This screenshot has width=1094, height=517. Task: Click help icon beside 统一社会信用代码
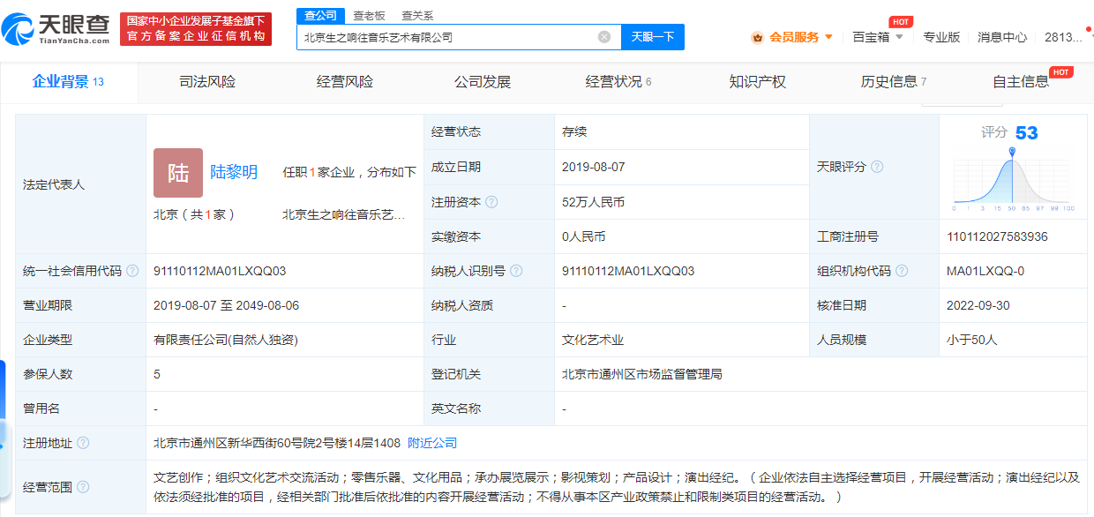pyautogui.click(x=132, y=271)
